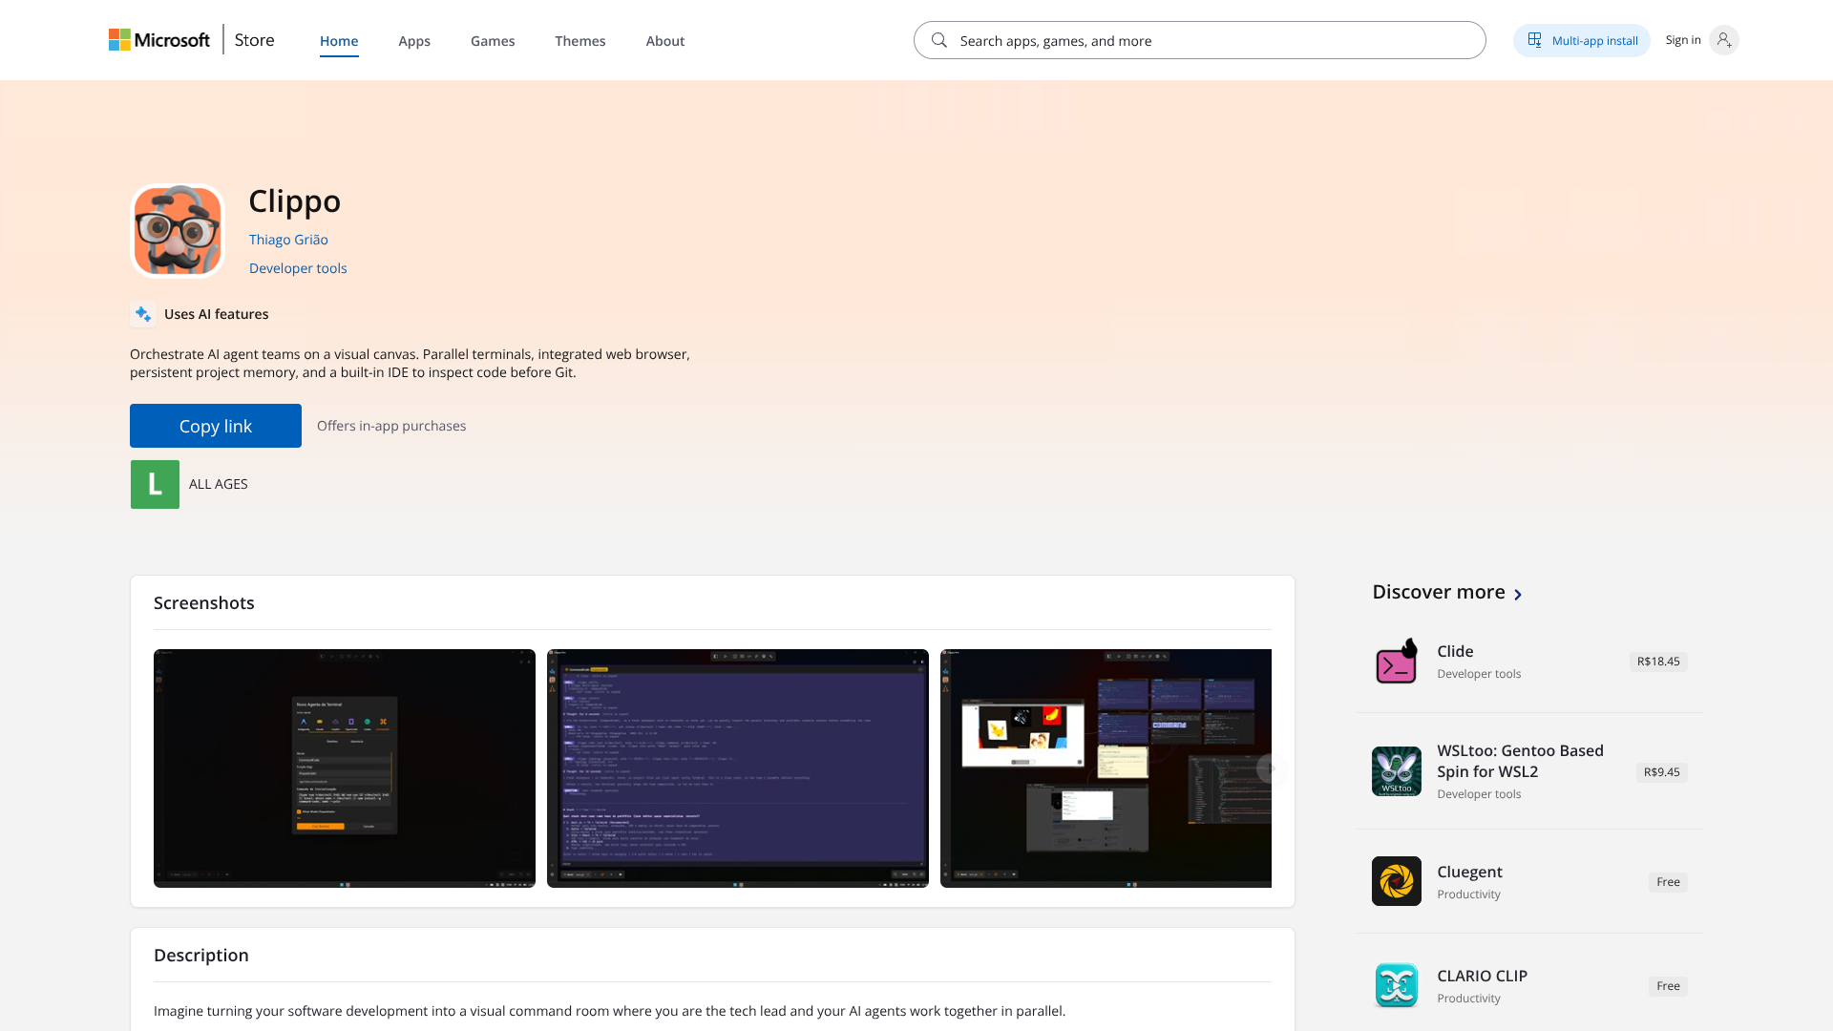Click the green L age rating badge
Screen dimensions: 1833x1031
pos(155,484)
